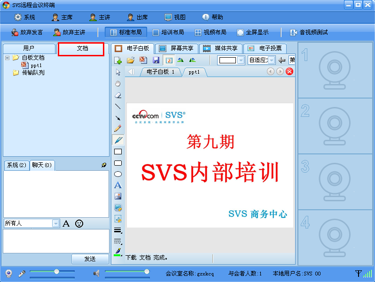Select the arrow line tool
The image size is (375, 282).
click(x=118, y=118)
